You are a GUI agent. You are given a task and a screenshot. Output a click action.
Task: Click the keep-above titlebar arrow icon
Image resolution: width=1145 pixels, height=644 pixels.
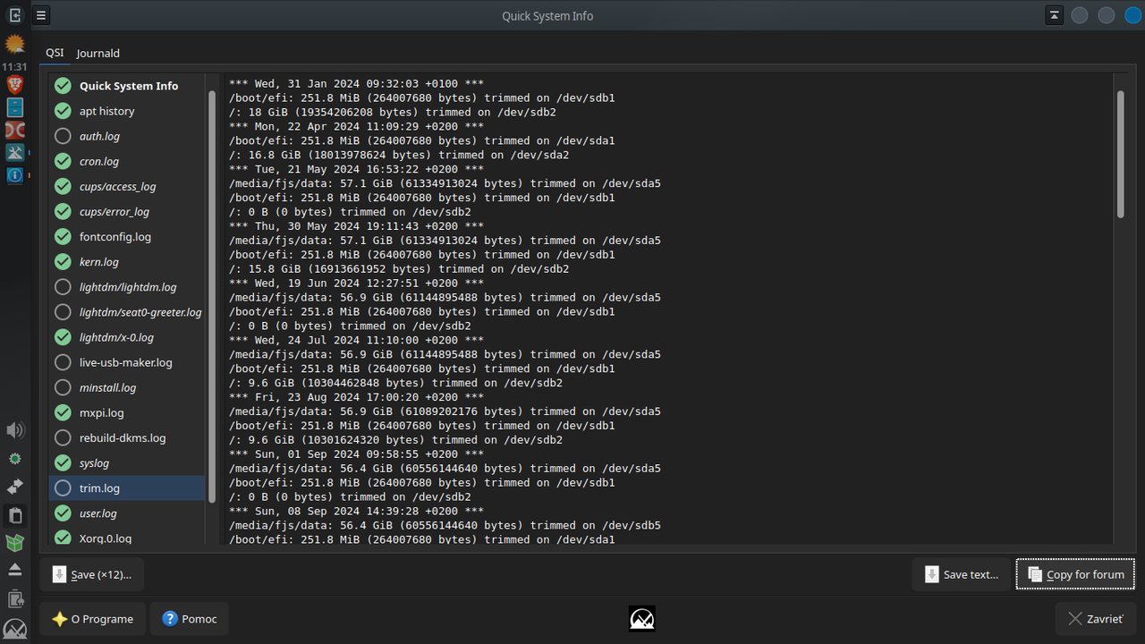click(1054, 15)
